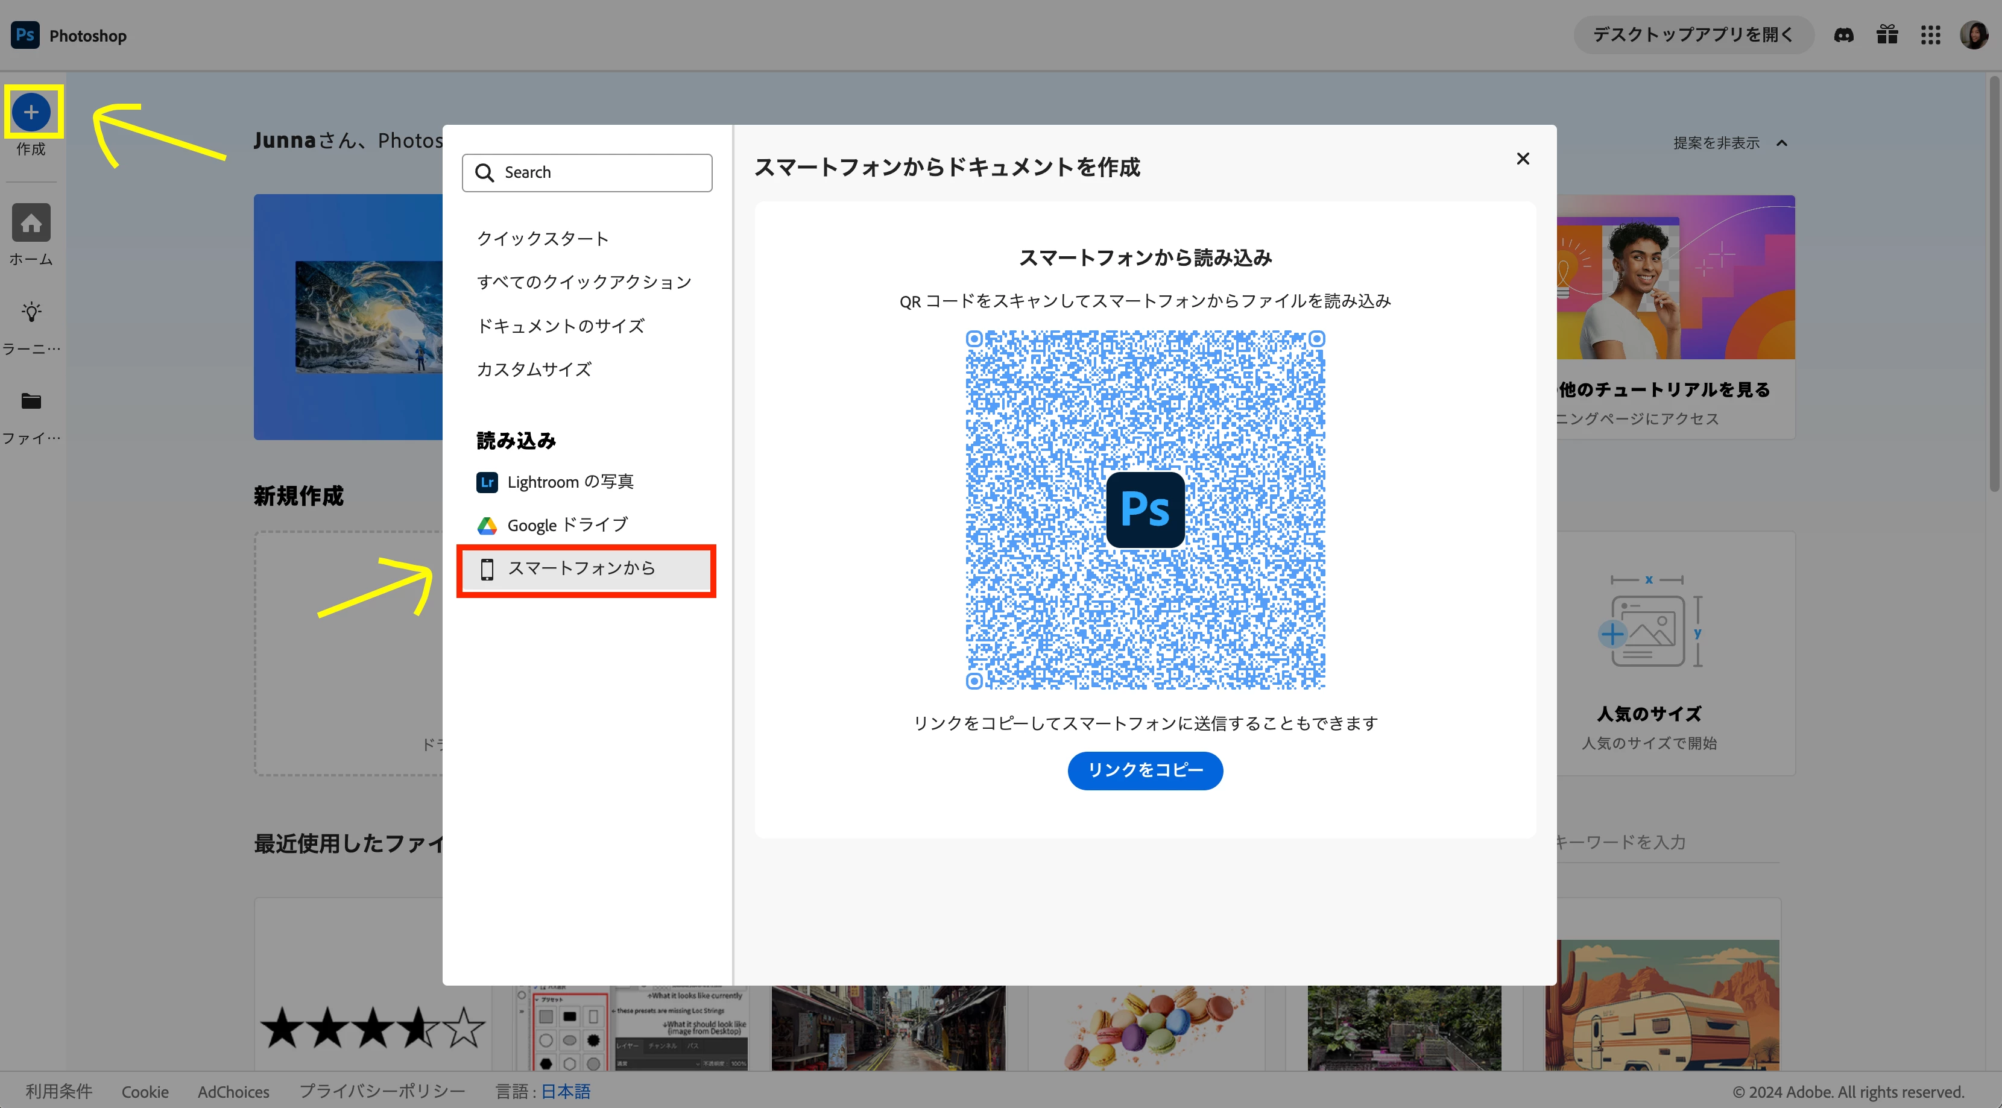Image resolution: width=2002 pixels, height=1108 pixels.
Task: Open the Home sidebar icon
Action: [x=31, y=224]
